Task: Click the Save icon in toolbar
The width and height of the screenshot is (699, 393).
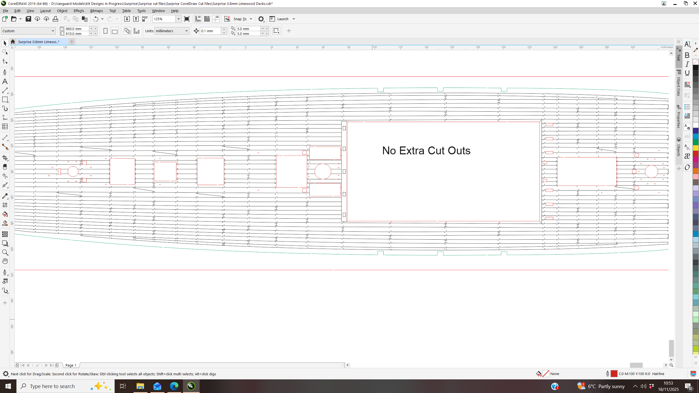Action: [x=28, y=19]
